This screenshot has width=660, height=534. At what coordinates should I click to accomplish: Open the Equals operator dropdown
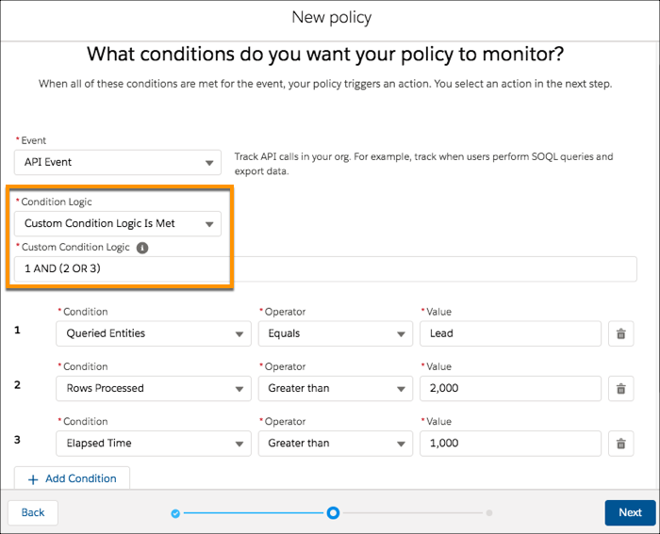[x=336, y=333]
